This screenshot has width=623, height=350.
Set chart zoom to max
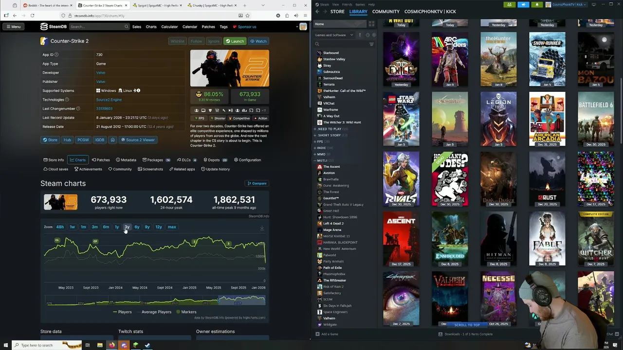[x=172, y=227]
